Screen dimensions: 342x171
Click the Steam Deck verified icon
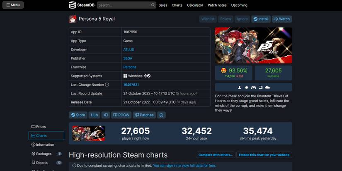[x=149, y=76]
